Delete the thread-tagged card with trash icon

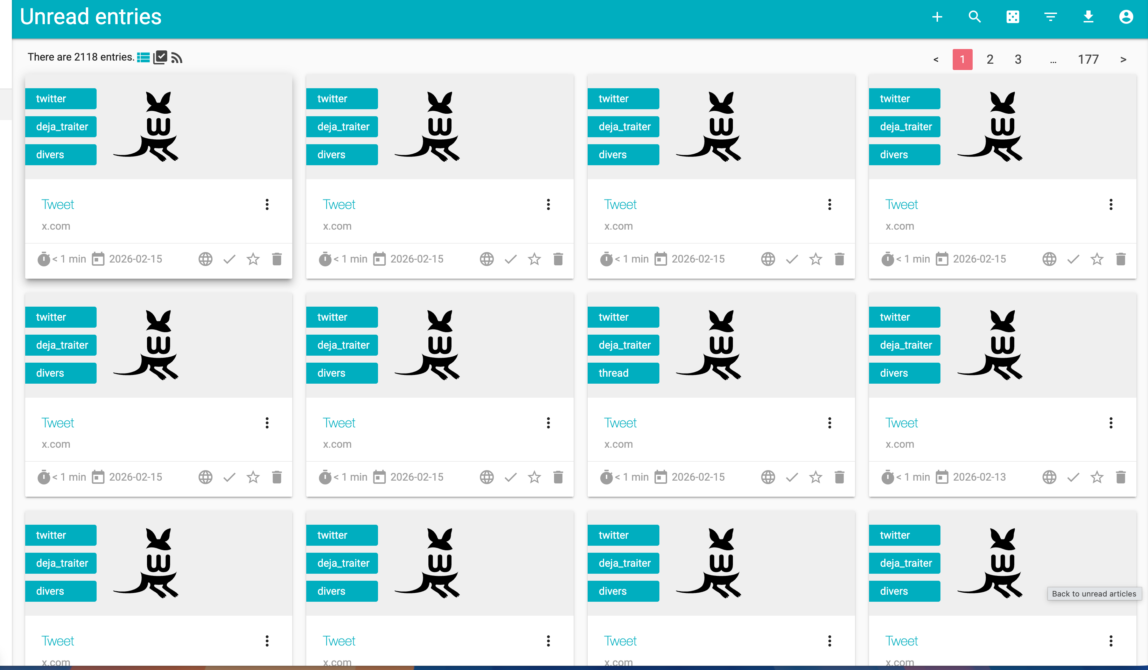(839, 477)
